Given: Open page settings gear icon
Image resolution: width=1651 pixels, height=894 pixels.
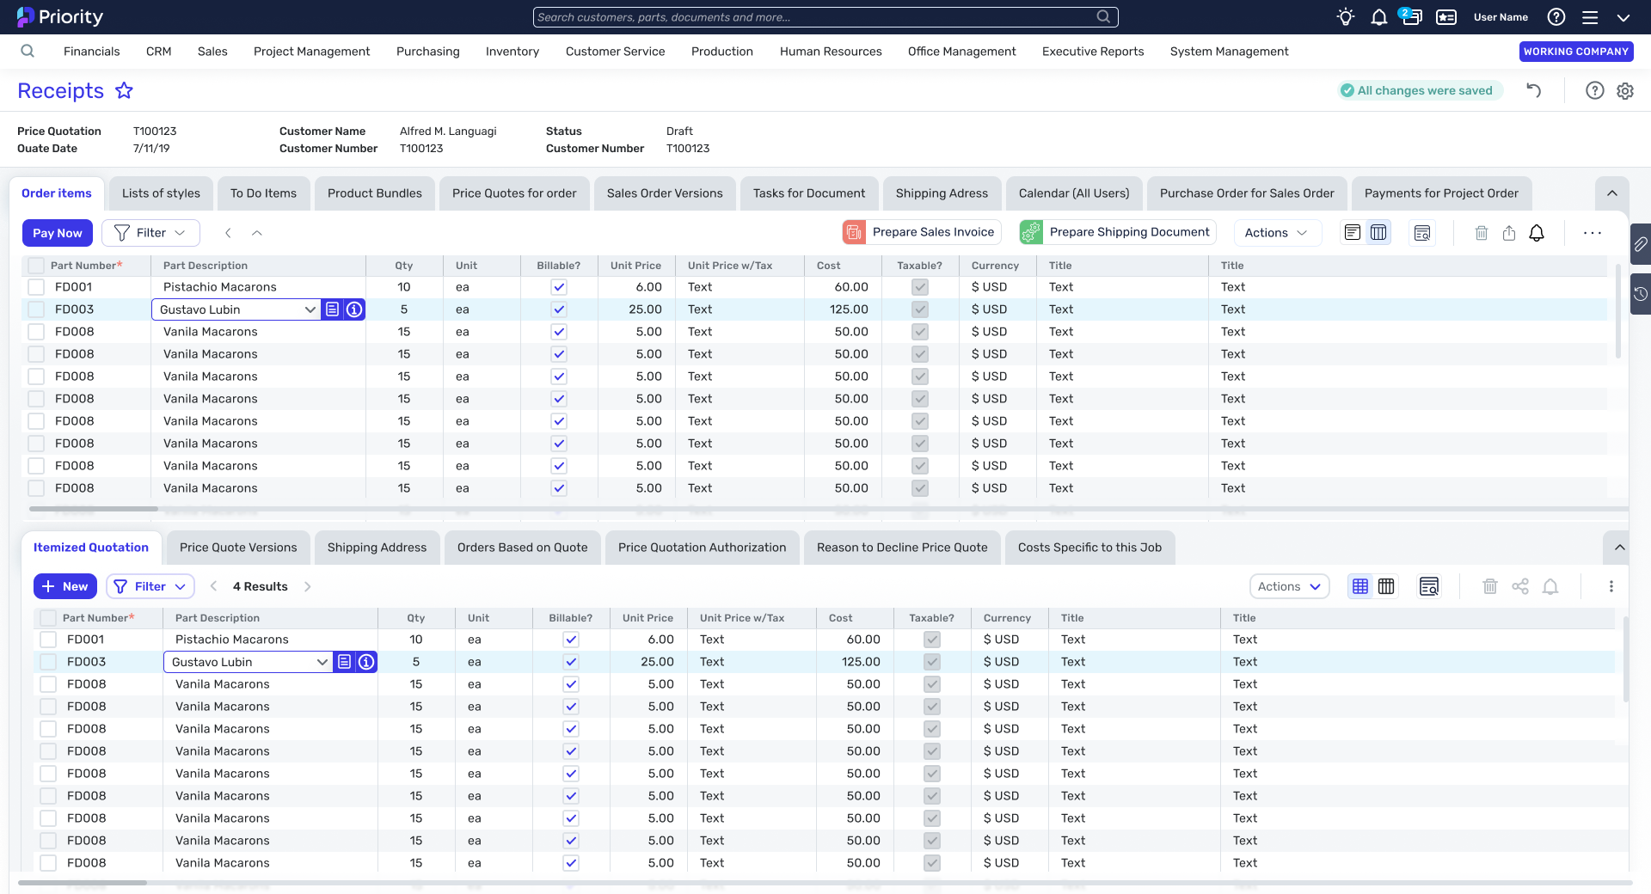Looking at the screenshot, I should tap(1624, 90).
